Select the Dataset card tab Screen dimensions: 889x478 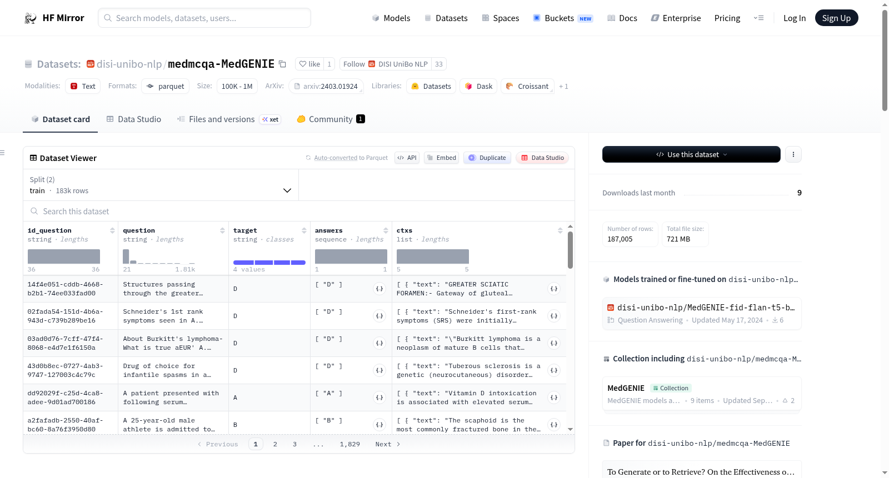[60, 119]
